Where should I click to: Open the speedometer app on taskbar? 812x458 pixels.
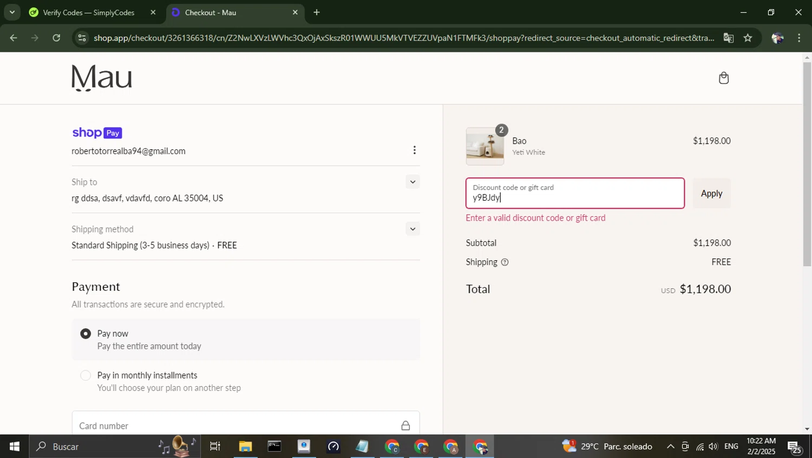[333, 447]
